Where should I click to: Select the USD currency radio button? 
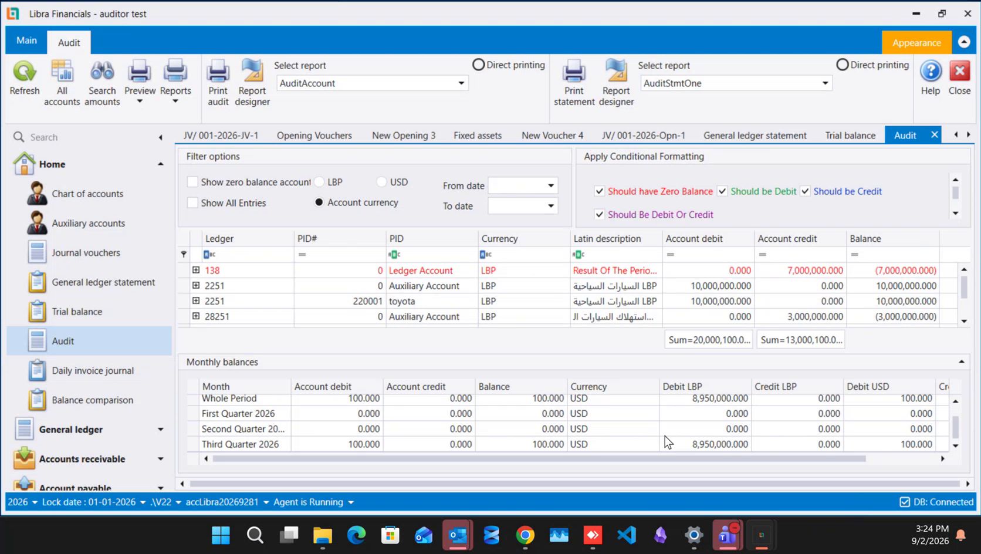coord(382,182)
